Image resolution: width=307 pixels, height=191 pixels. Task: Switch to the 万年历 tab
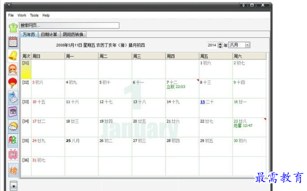point(29,34)
